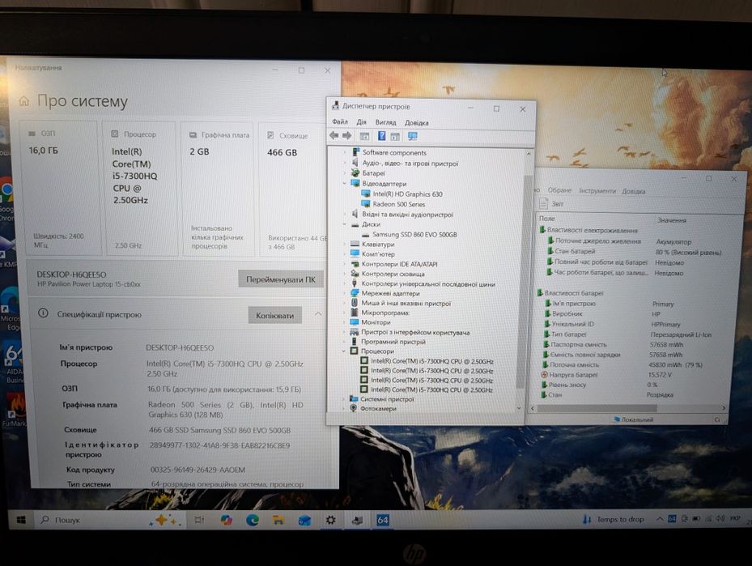Open File Explorer from the taskbar

[x=278, y=520]
